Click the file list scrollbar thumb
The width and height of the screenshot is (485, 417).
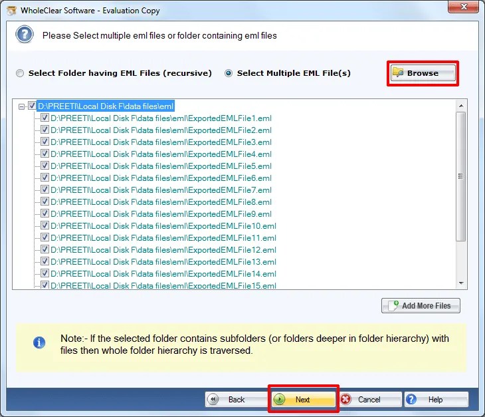461,176
